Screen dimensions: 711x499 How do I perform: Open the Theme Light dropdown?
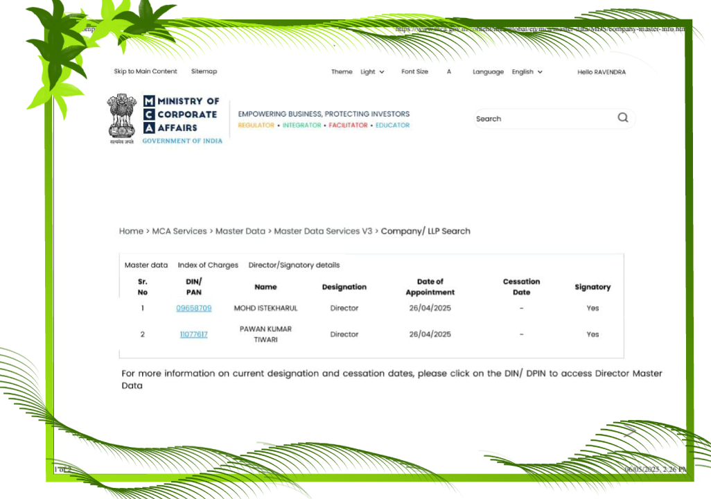click(x=372, y=72)
